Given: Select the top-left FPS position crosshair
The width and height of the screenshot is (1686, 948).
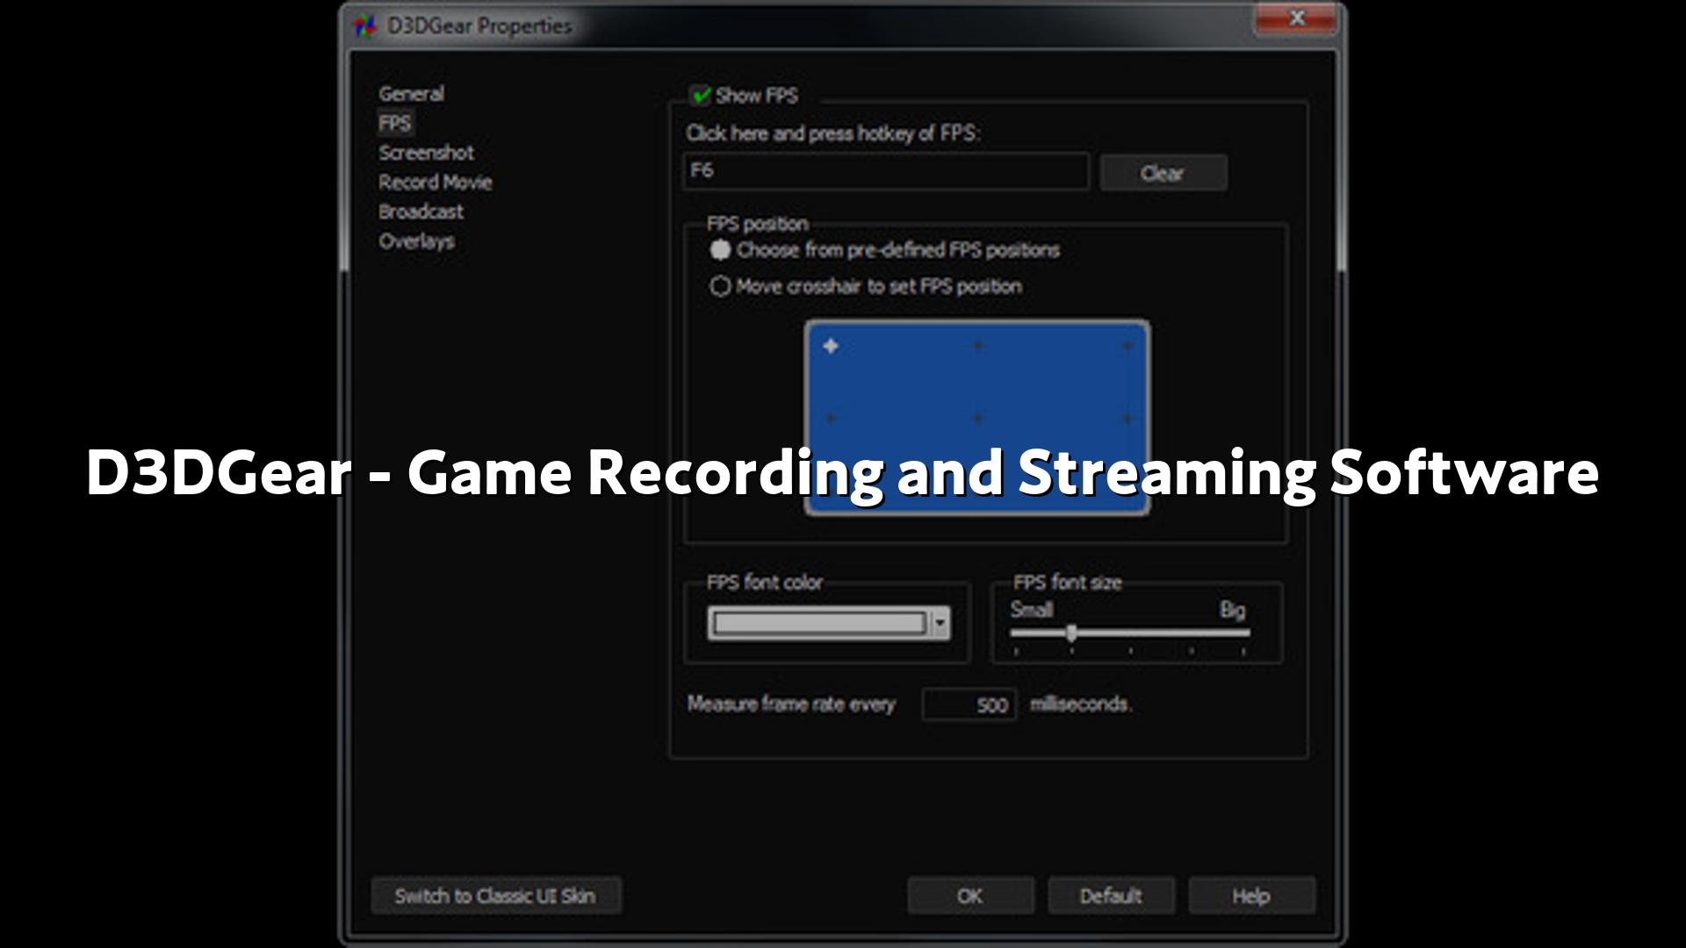Looking at the screenshot, I should pos(831,347).
